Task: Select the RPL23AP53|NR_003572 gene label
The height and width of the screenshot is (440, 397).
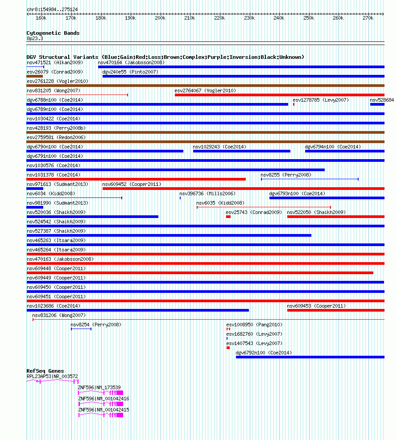Action: coord(52,376)
